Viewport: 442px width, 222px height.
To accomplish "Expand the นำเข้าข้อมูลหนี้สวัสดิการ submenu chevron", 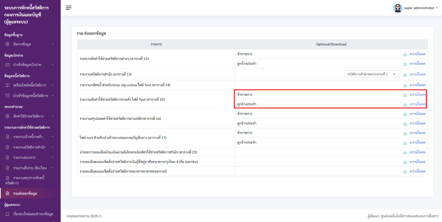I will point(52,96).
